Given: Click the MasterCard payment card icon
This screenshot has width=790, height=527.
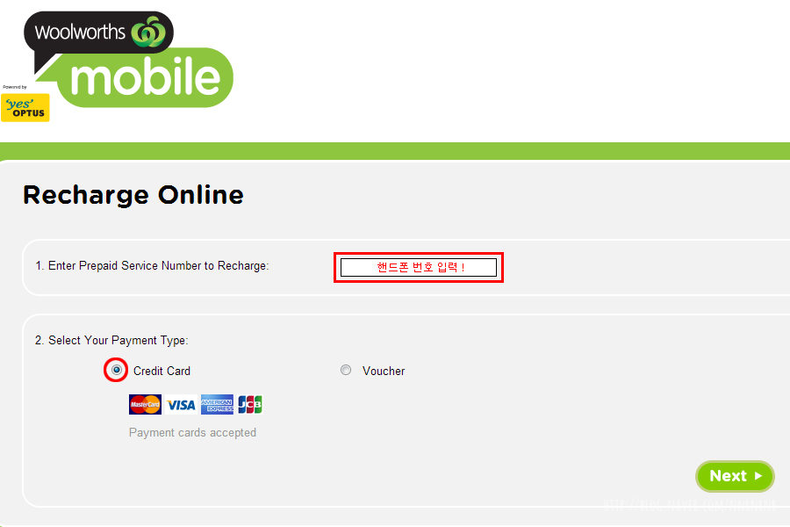Looking at the screenshot, I should tap(145, 404).
